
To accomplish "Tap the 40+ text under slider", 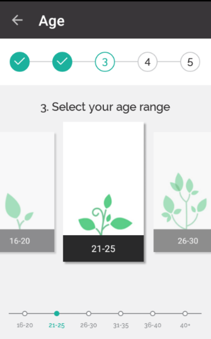I will click(x=185, y=325).
